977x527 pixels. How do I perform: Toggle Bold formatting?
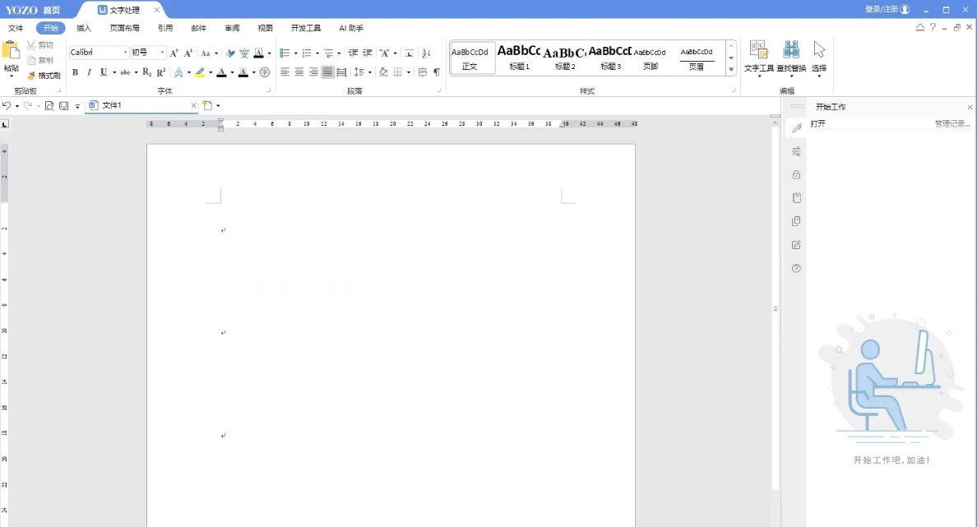(75, 72)
